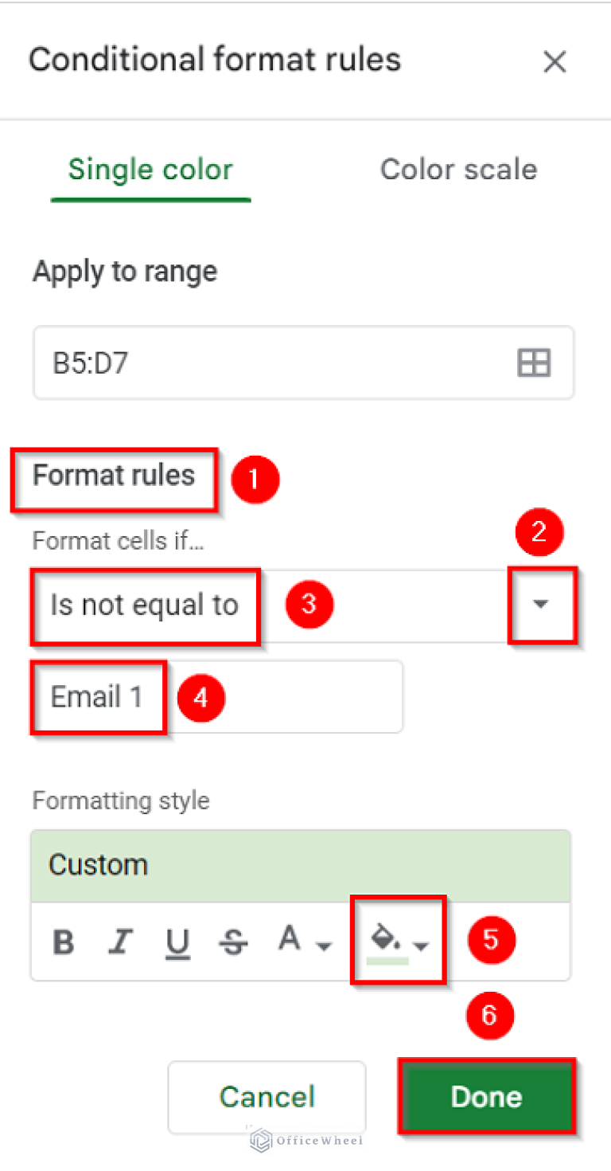This screenshot has width=611, height=1171.
Task: Open the text color picker
Action: 289,942
